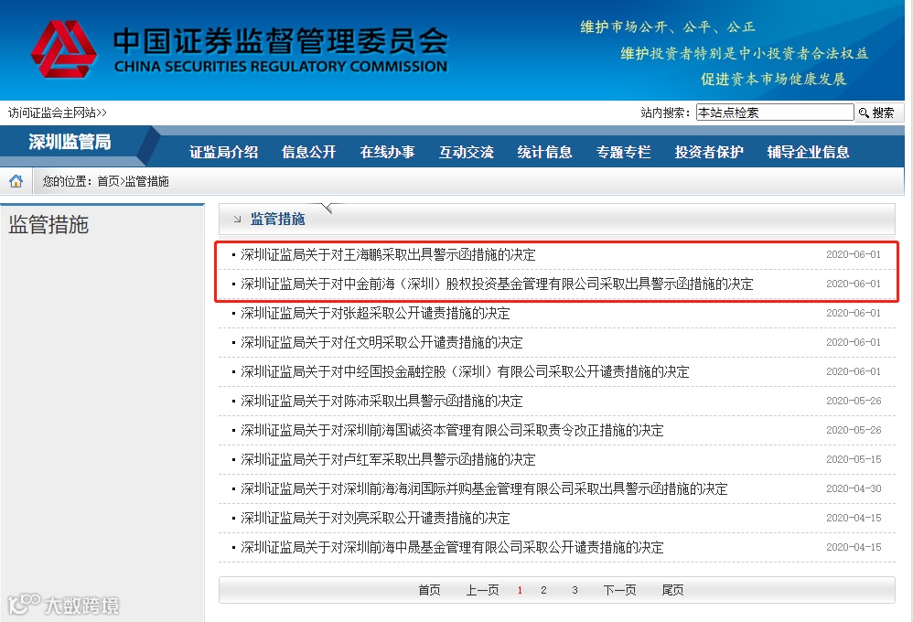Viewport: 913px width, 622px height.
Task: Open 互动交流 menu
Action: point(466,152)
